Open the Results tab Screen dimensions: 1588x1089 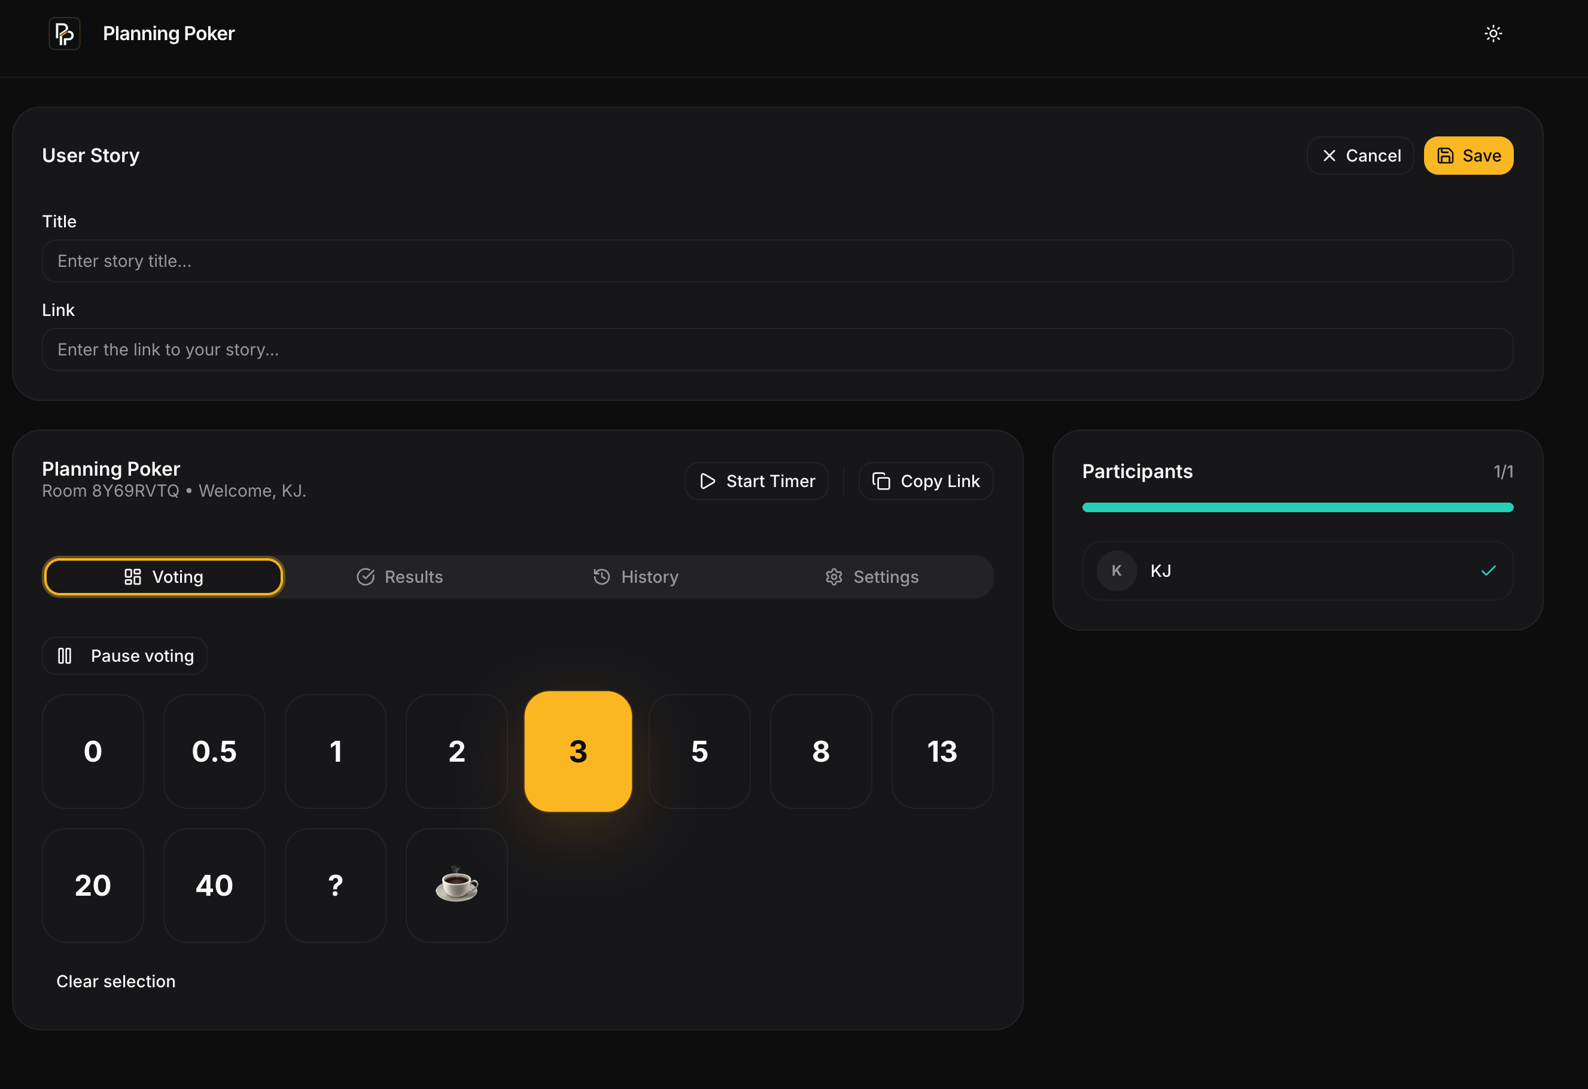[400, 577]
